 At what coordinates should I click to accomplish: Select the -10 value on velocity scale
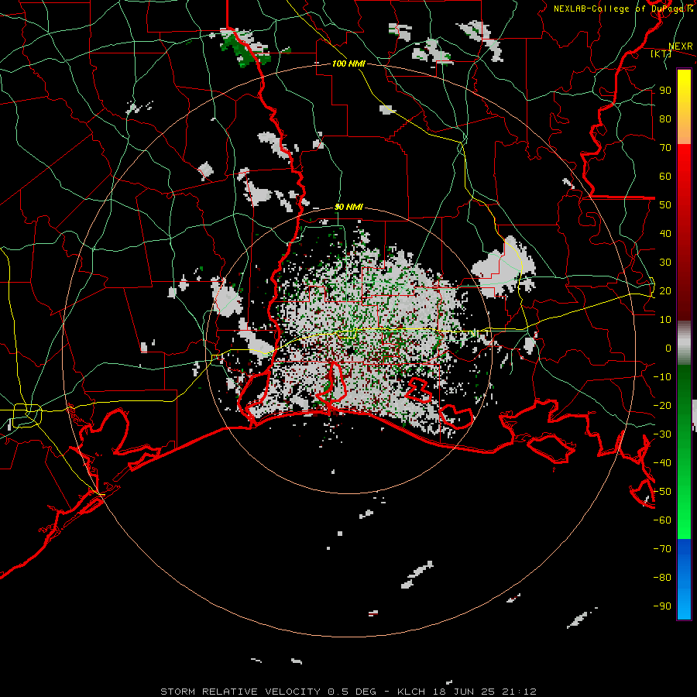(662, 377)
